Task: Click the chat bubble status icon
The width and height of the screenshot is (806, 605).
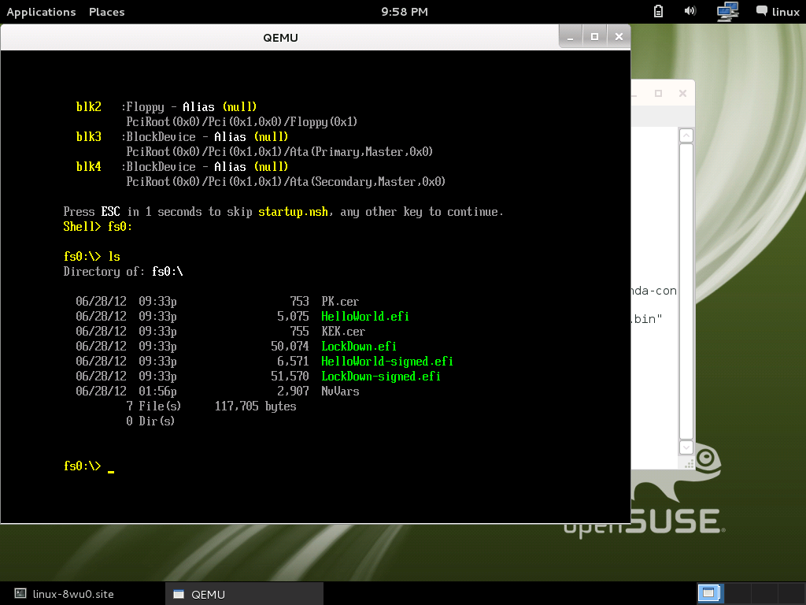Action: 761,11
